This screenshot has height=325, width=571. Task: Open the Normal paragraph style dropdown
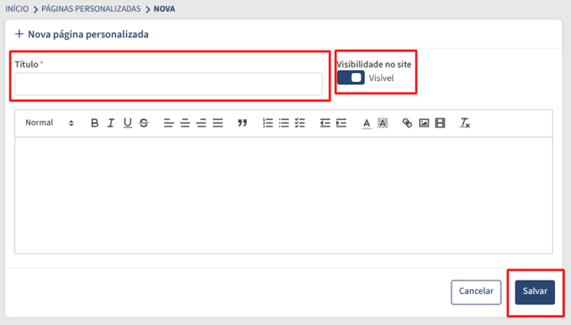pos(50,123)
